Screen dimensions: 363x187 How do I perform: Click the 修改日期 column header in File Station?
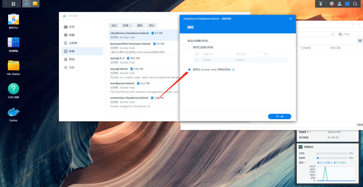[335, 48]
